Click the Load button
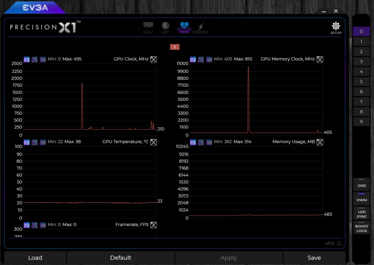The width and height of the screenshot is (374, 265). tap(35, 258)
